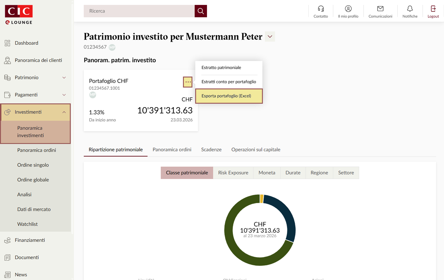This screenshot has height=280, width=444.
Task: Click the three-dots portfolio menu button
Action: point(188,82)
